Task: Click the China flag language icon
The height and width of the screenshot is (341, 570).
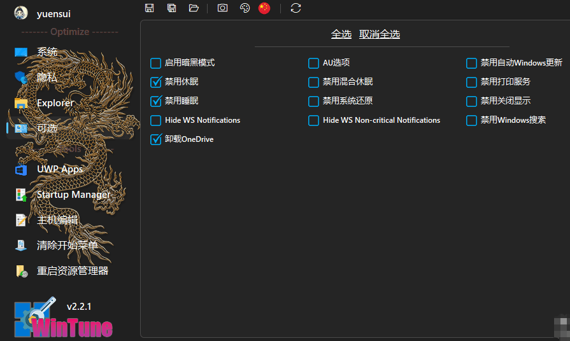Action: [x=264, y=8]
